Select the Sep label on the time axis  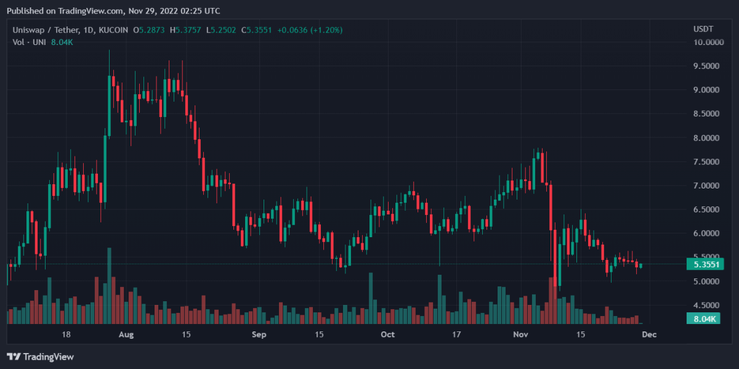259,335
